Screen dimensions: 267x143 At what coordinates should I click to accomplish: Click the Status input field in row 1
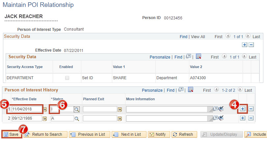click(62, 109)
